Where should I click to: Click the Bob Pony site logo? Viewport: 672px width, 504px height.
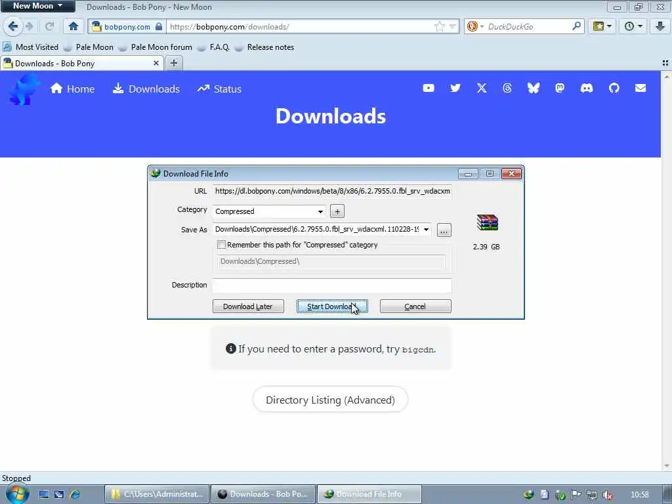[24, 89]
